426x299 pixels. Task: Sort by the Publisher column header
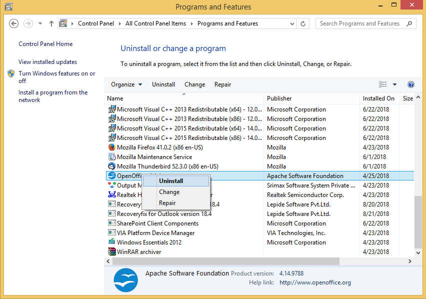[x=311, y=98]
